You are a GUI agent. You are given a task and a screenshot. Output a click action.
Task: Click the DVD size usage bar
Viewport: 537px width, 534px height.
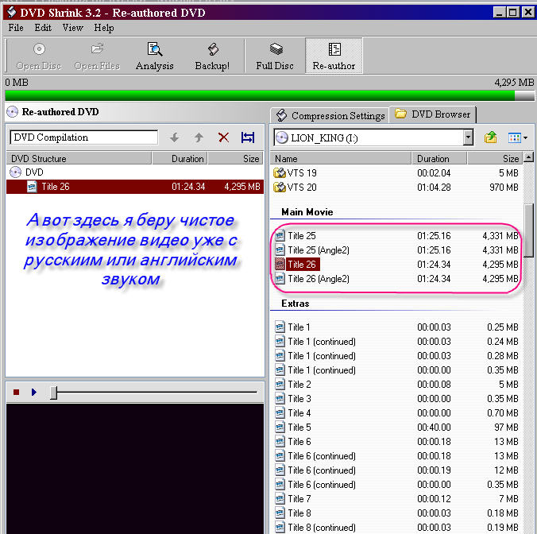point(269,95)
